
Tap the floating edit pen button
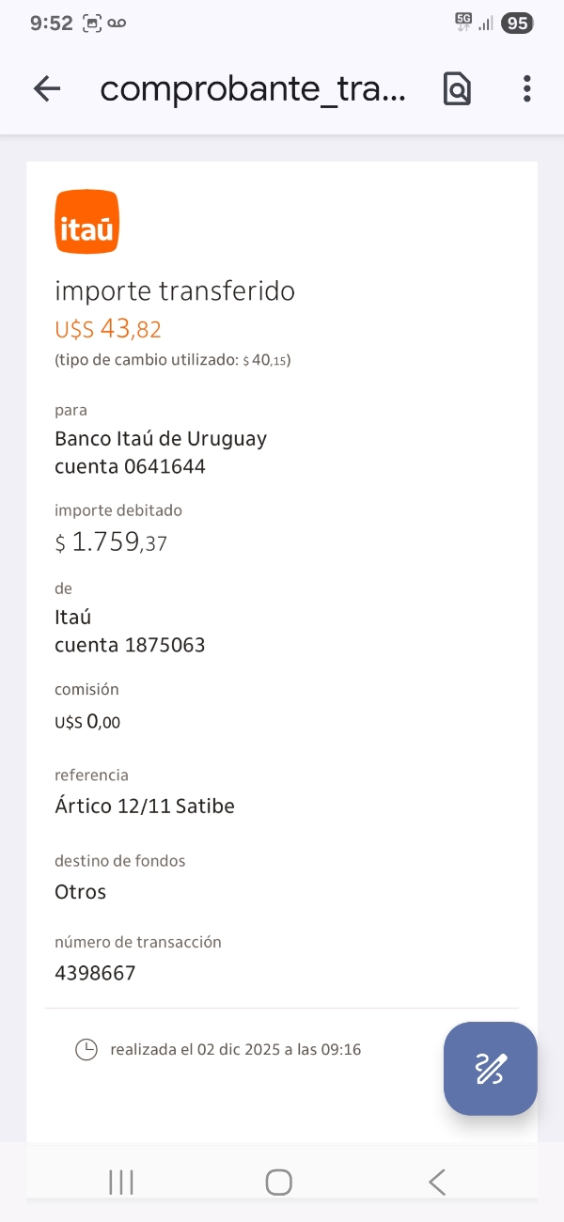point(490,1068)
